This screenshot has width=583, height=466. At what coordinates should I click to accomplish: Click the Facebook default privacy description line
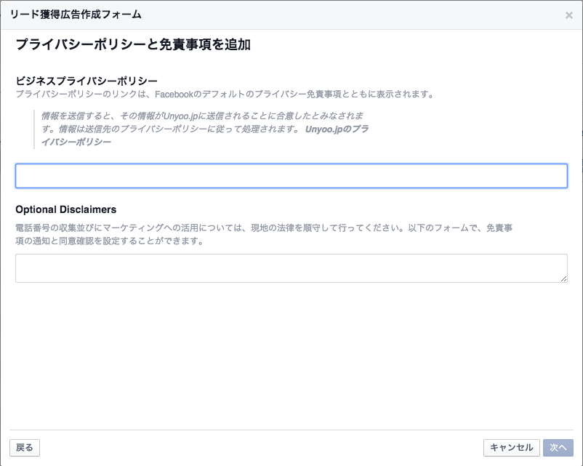tap(225, 94)
